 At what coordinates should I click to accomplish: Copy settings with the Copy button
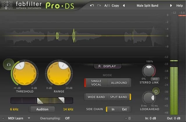pos(115,6)
